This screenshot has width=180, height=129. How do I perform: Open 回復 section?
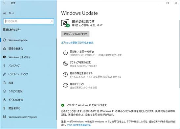click(11, 83)
